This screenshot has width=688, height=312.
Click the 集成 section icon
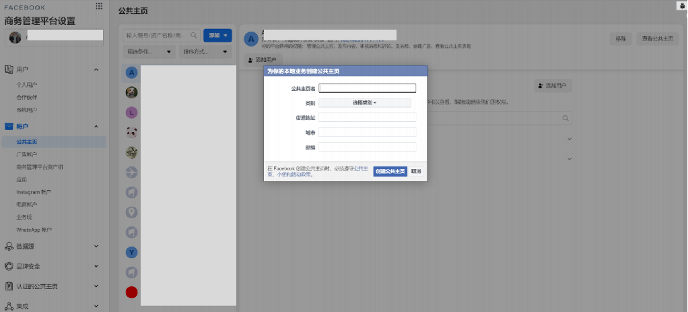(x=9, y=307)
